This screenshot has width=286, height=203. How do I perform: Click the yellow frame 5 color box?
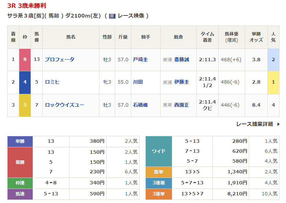[x=25, y=105]
